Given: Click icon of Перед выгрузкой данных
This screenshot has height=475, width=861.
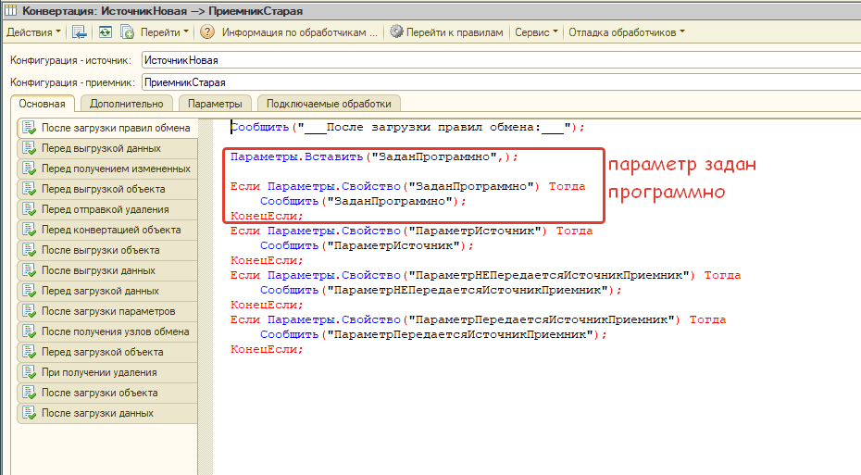Looking at the screenshot, I should click(x=29, y=148).
